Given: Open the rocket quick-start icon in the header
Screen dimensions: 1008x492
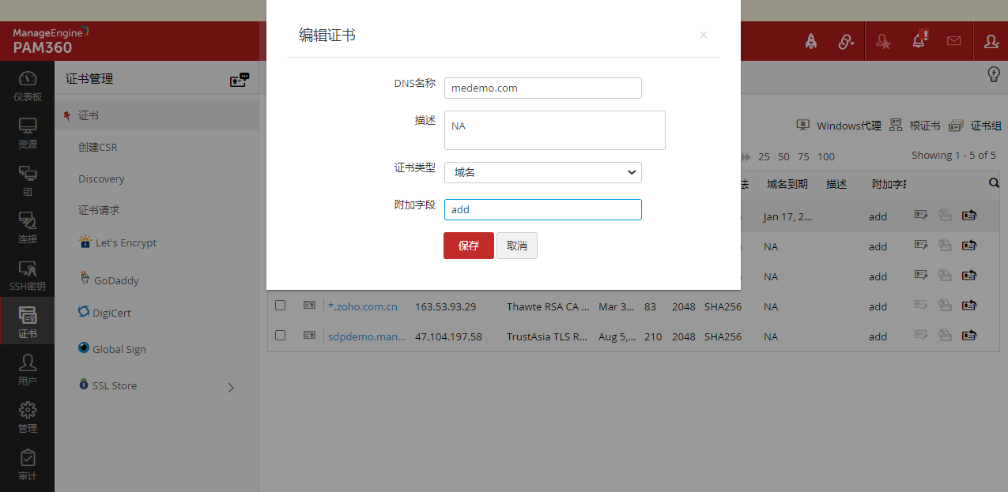Looking at the screenshot, I should [x=810, y=41].
